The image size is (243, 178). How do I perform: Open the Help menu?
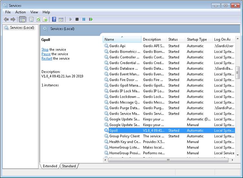[46, 12]
